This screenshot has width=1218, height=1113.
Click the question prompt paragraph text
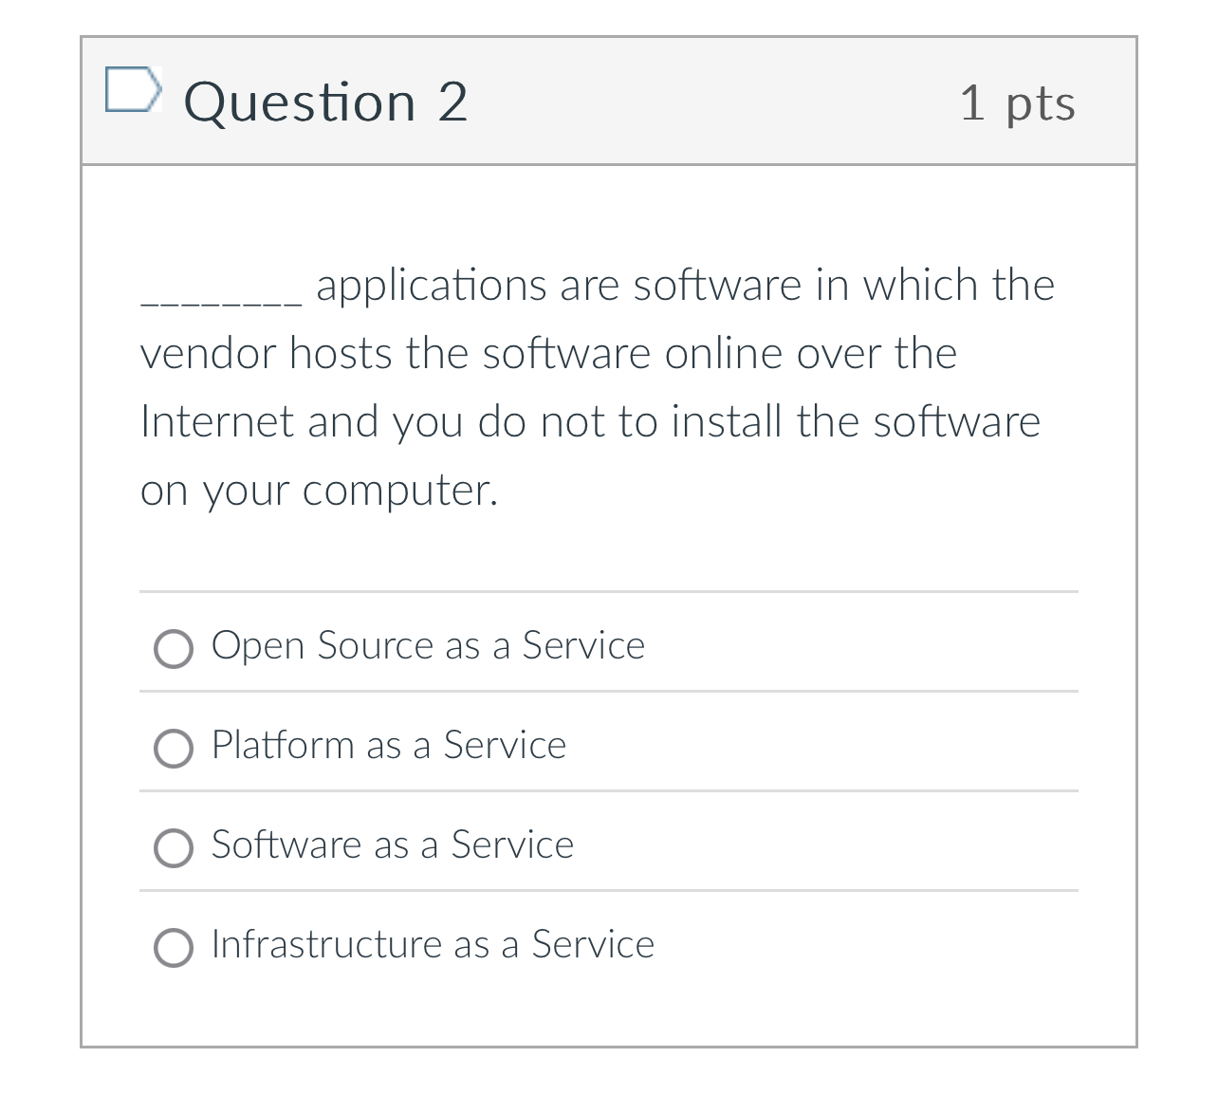pos(588,387)
